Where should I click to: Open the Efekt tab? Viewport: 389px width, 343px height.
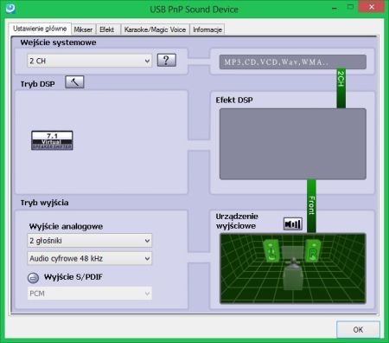tap(107, 29)
